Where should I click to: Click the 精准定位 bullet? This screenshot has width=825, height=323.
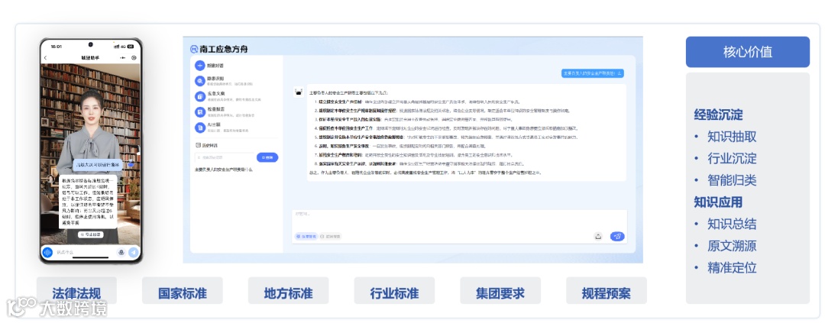coord(732,268)
